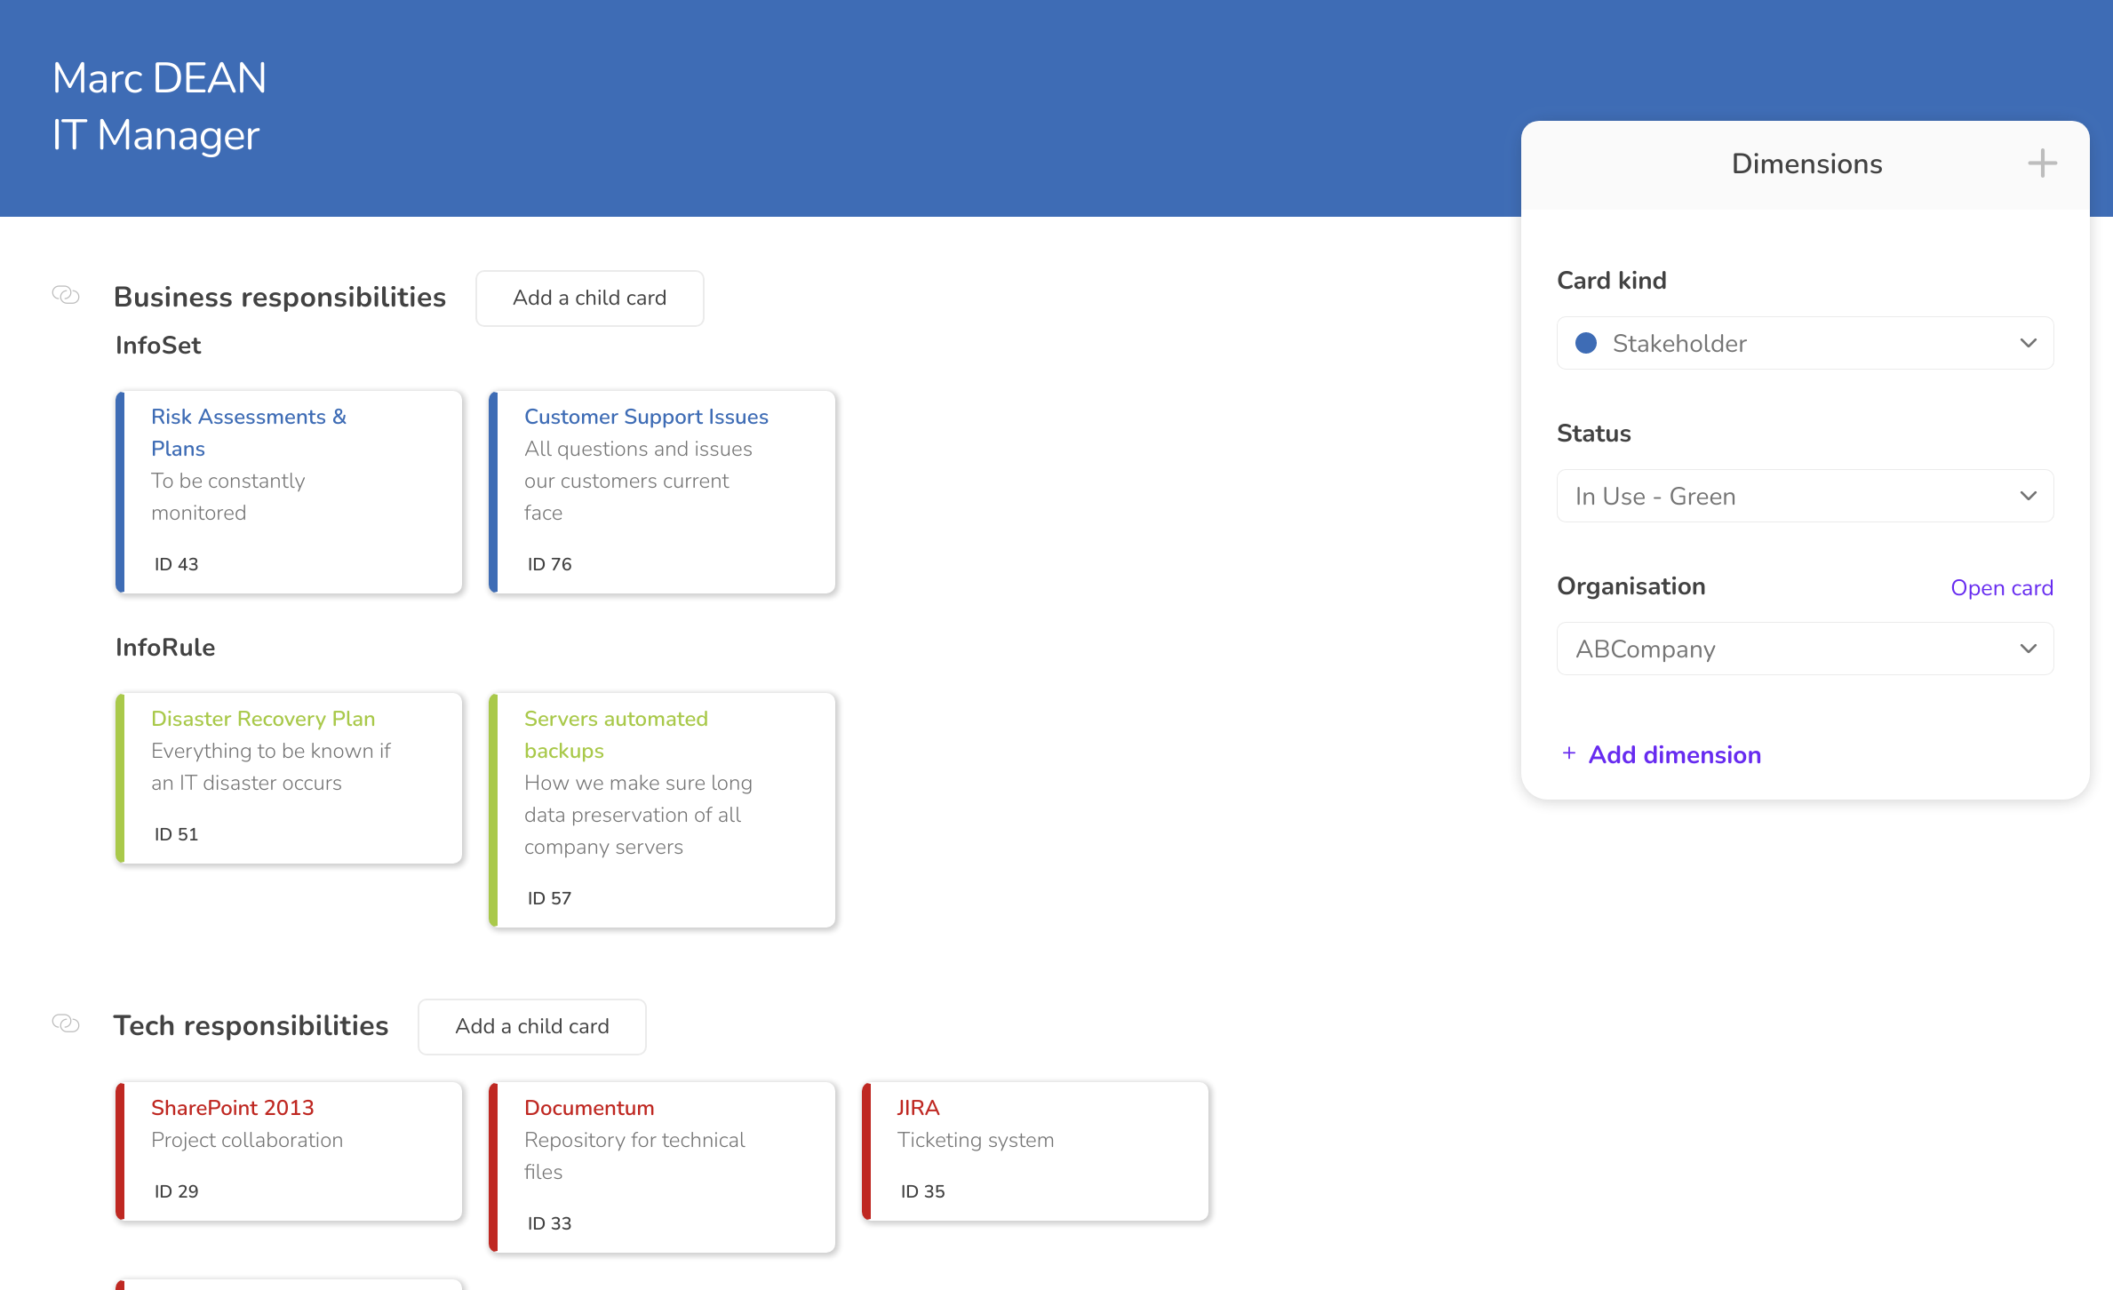Image resolution: width=2113 pixels, height=1290 pixels.
Task: Expand the Card kind Stakeholder dropdown
Action: click(2028, 343)
